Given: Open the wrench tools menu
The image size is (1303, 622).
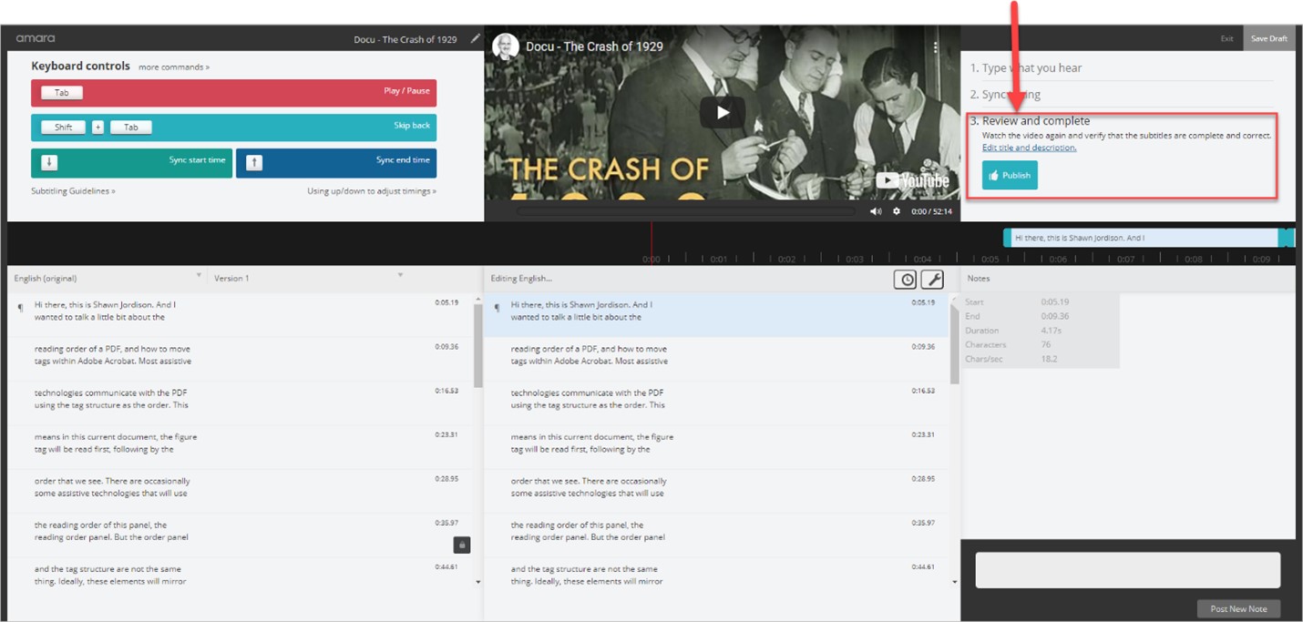Looking at the screenshot, I should (932, 280).
